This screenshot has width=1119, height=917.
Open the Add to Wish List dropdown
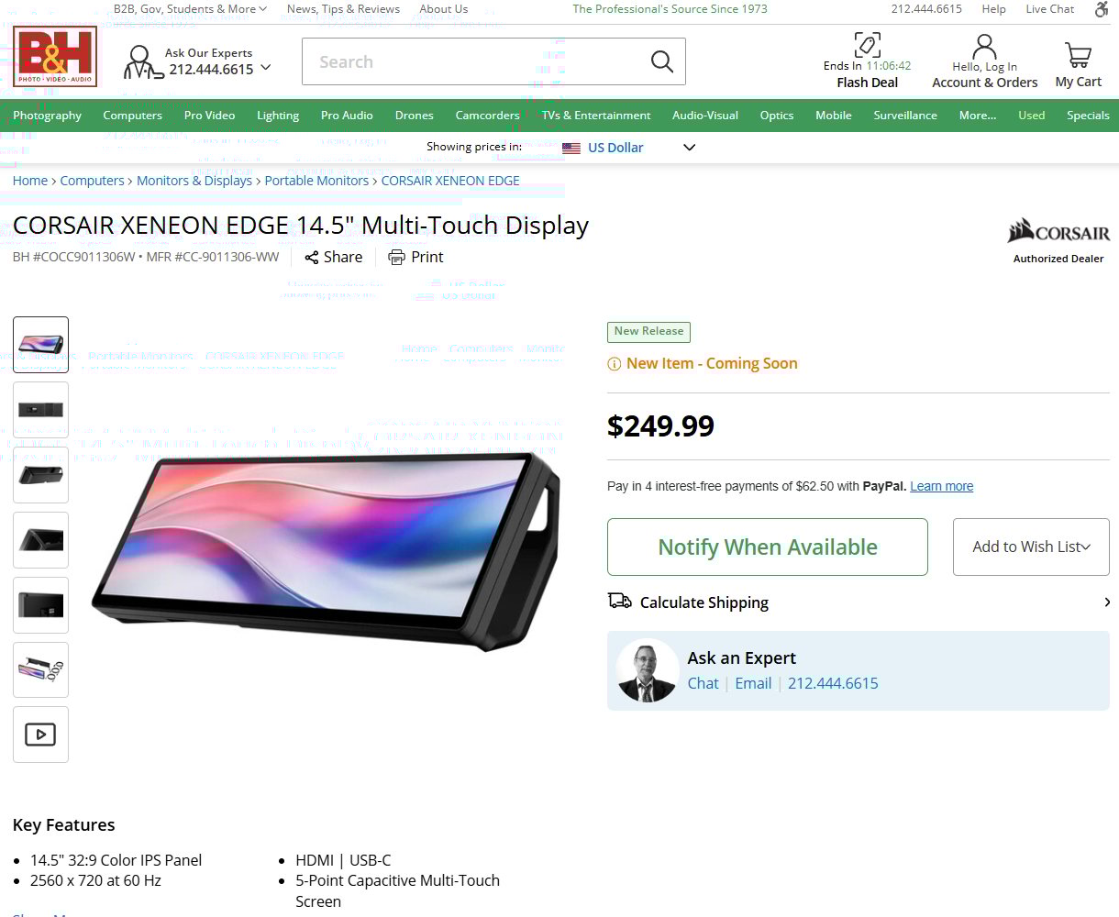click(x=1031, y=547)
